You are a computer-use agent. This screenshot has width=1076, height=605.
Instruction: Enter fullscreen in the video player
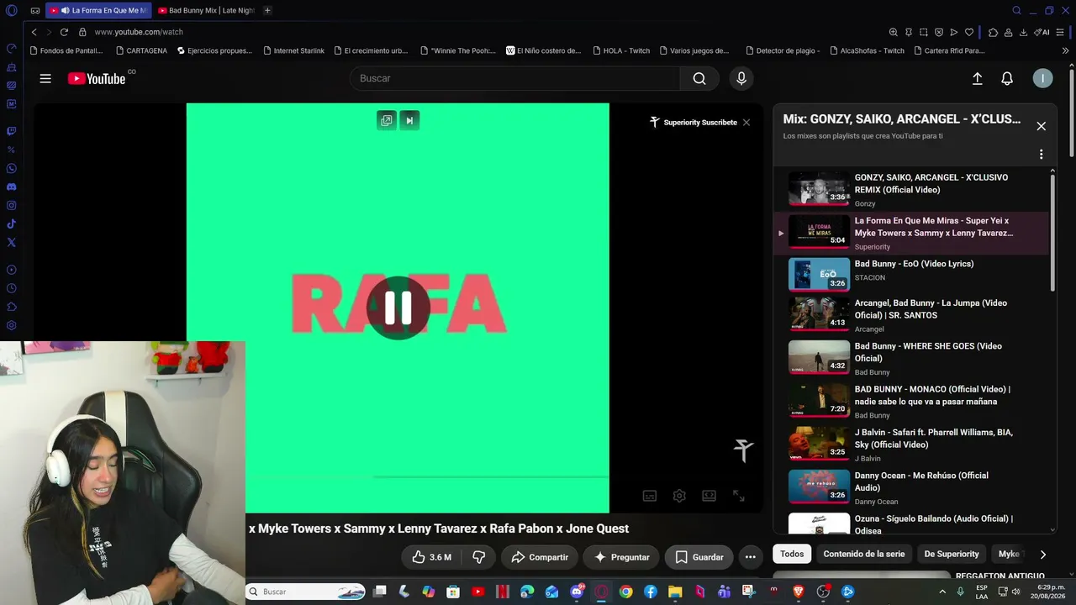738,496
